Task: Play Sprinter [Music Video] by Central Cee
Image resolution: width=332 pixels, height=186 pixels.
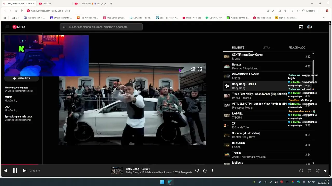Action: (x=268, y=135)
